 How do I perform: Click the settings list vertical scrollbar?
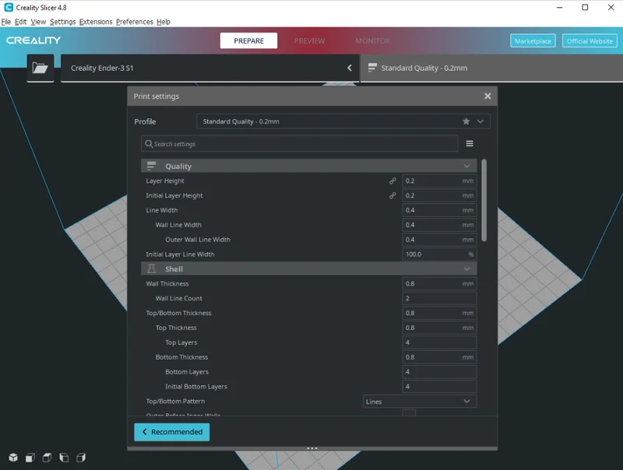click(484, 200)
